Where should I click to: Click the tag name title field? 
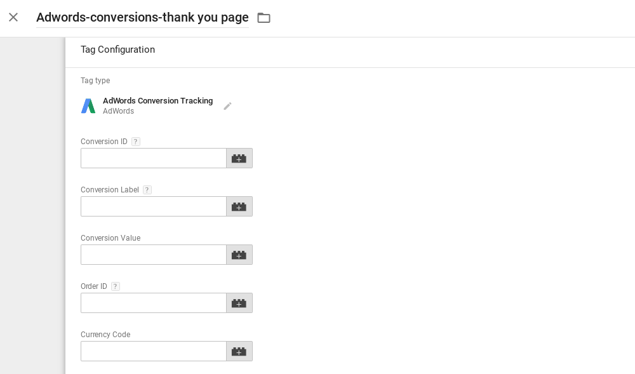point(142,17)
